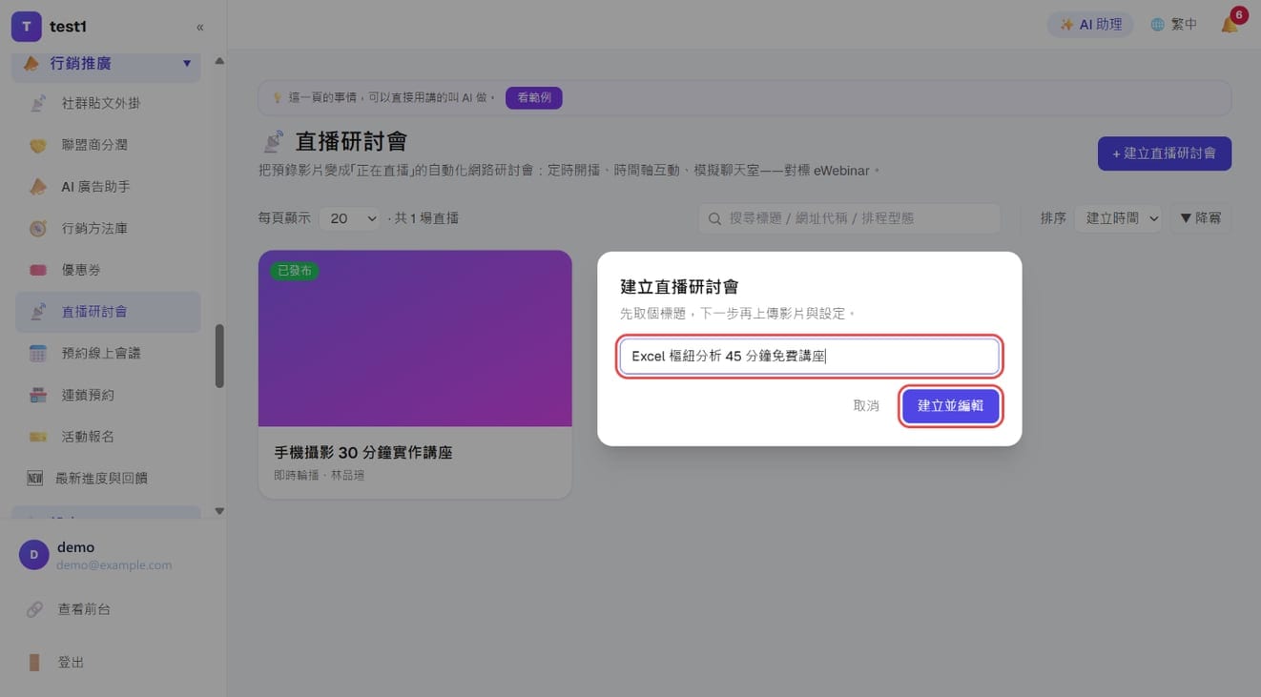The image size is (1261, 697).
Task: Open 預約線上會議 menu item
Action: (108, 354)
